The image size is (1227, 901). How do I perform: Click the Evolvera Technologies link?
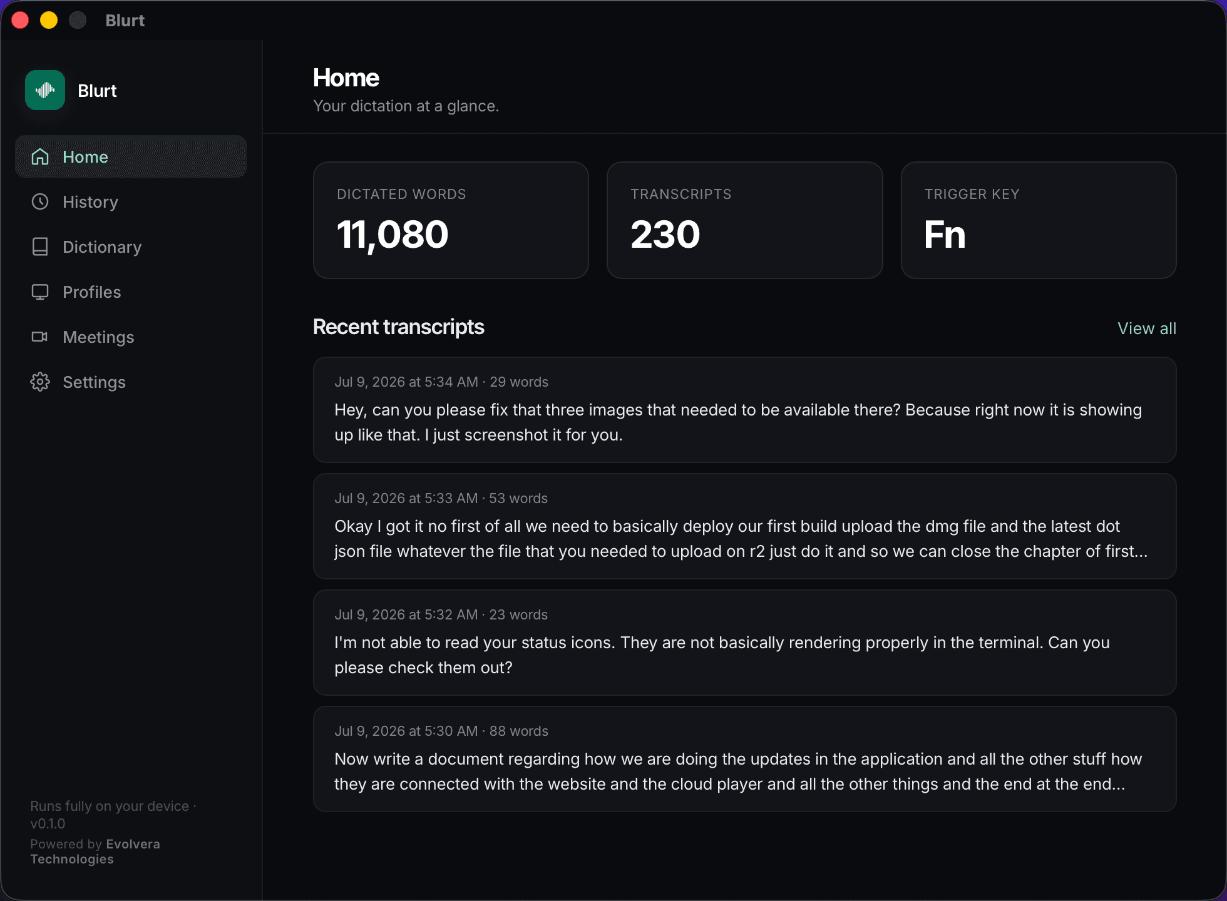click(x=95, y=852)
